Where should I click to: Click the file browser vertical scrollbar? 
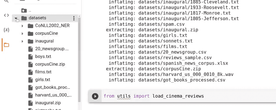[x=79, y=60]
